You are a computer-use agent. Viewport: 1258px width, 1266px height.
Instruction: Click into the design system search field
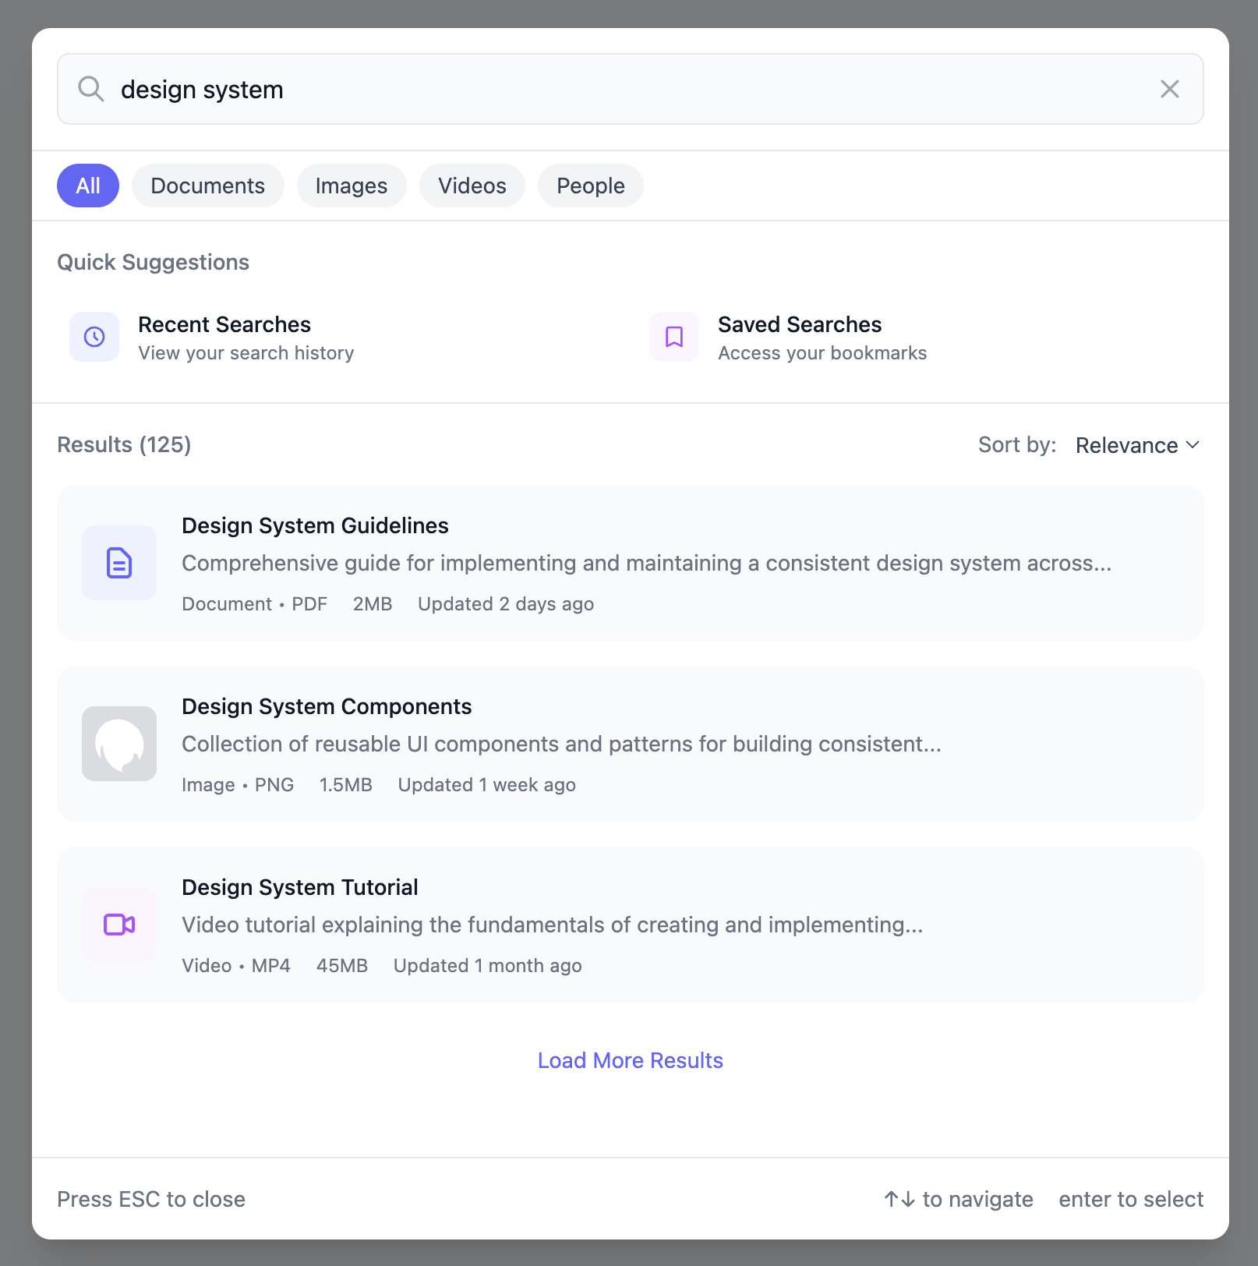coord(630,89)
